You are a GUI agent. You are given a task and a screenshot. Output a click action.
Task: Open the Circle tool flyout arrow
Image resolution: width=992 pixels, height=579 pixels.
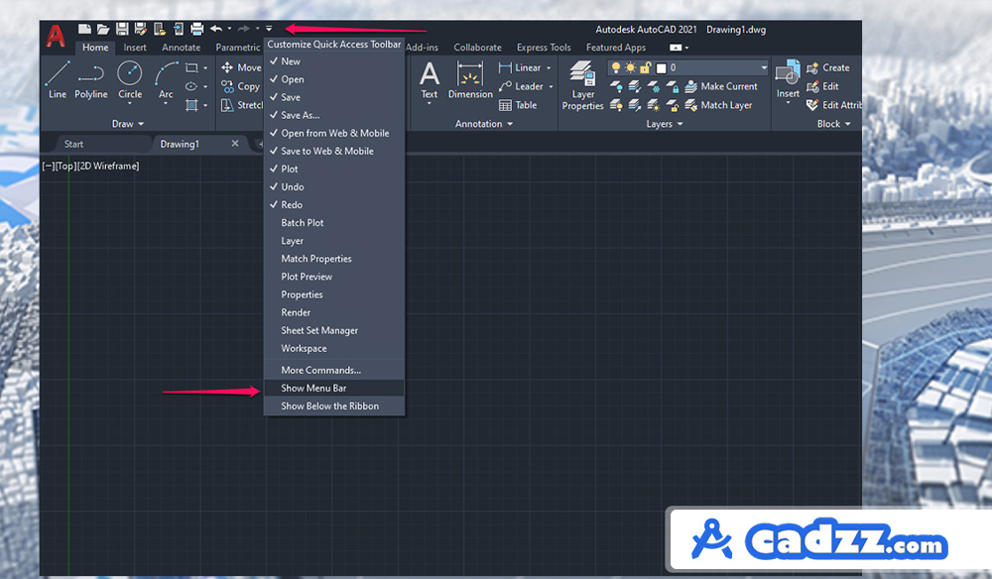(x=130, y=104)
